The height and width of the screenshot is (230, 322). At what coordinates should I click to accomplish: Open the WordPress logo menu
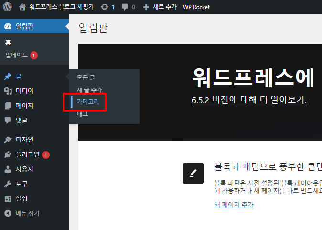point(7,7)
